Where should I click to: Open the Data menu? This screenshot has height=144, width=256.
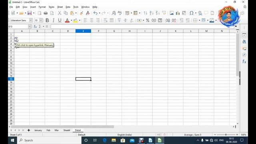68,7
